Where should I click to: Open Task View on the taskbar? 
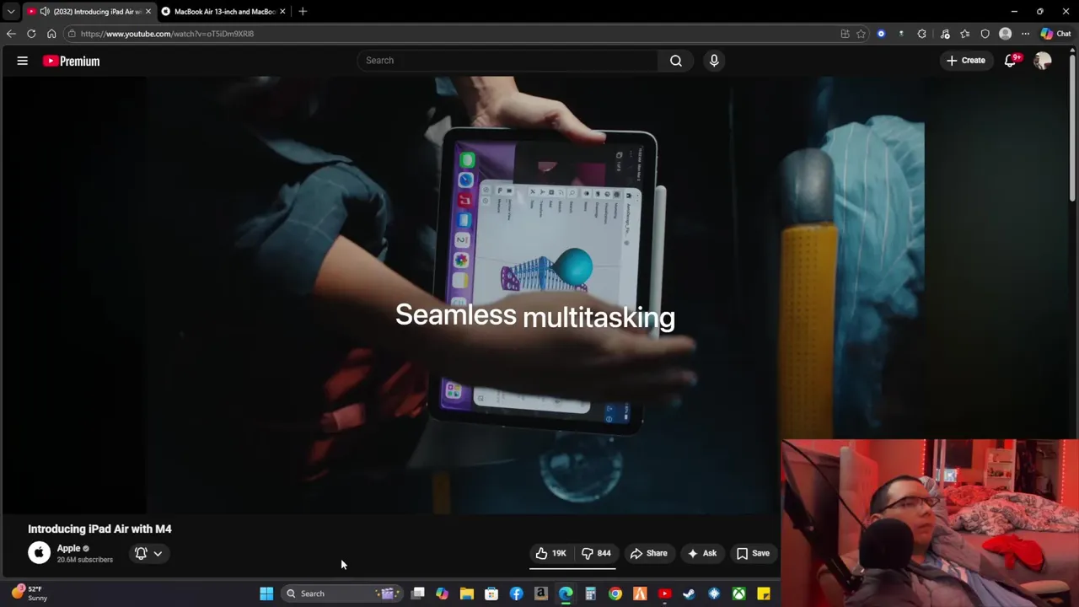click(x=417, y=594)
